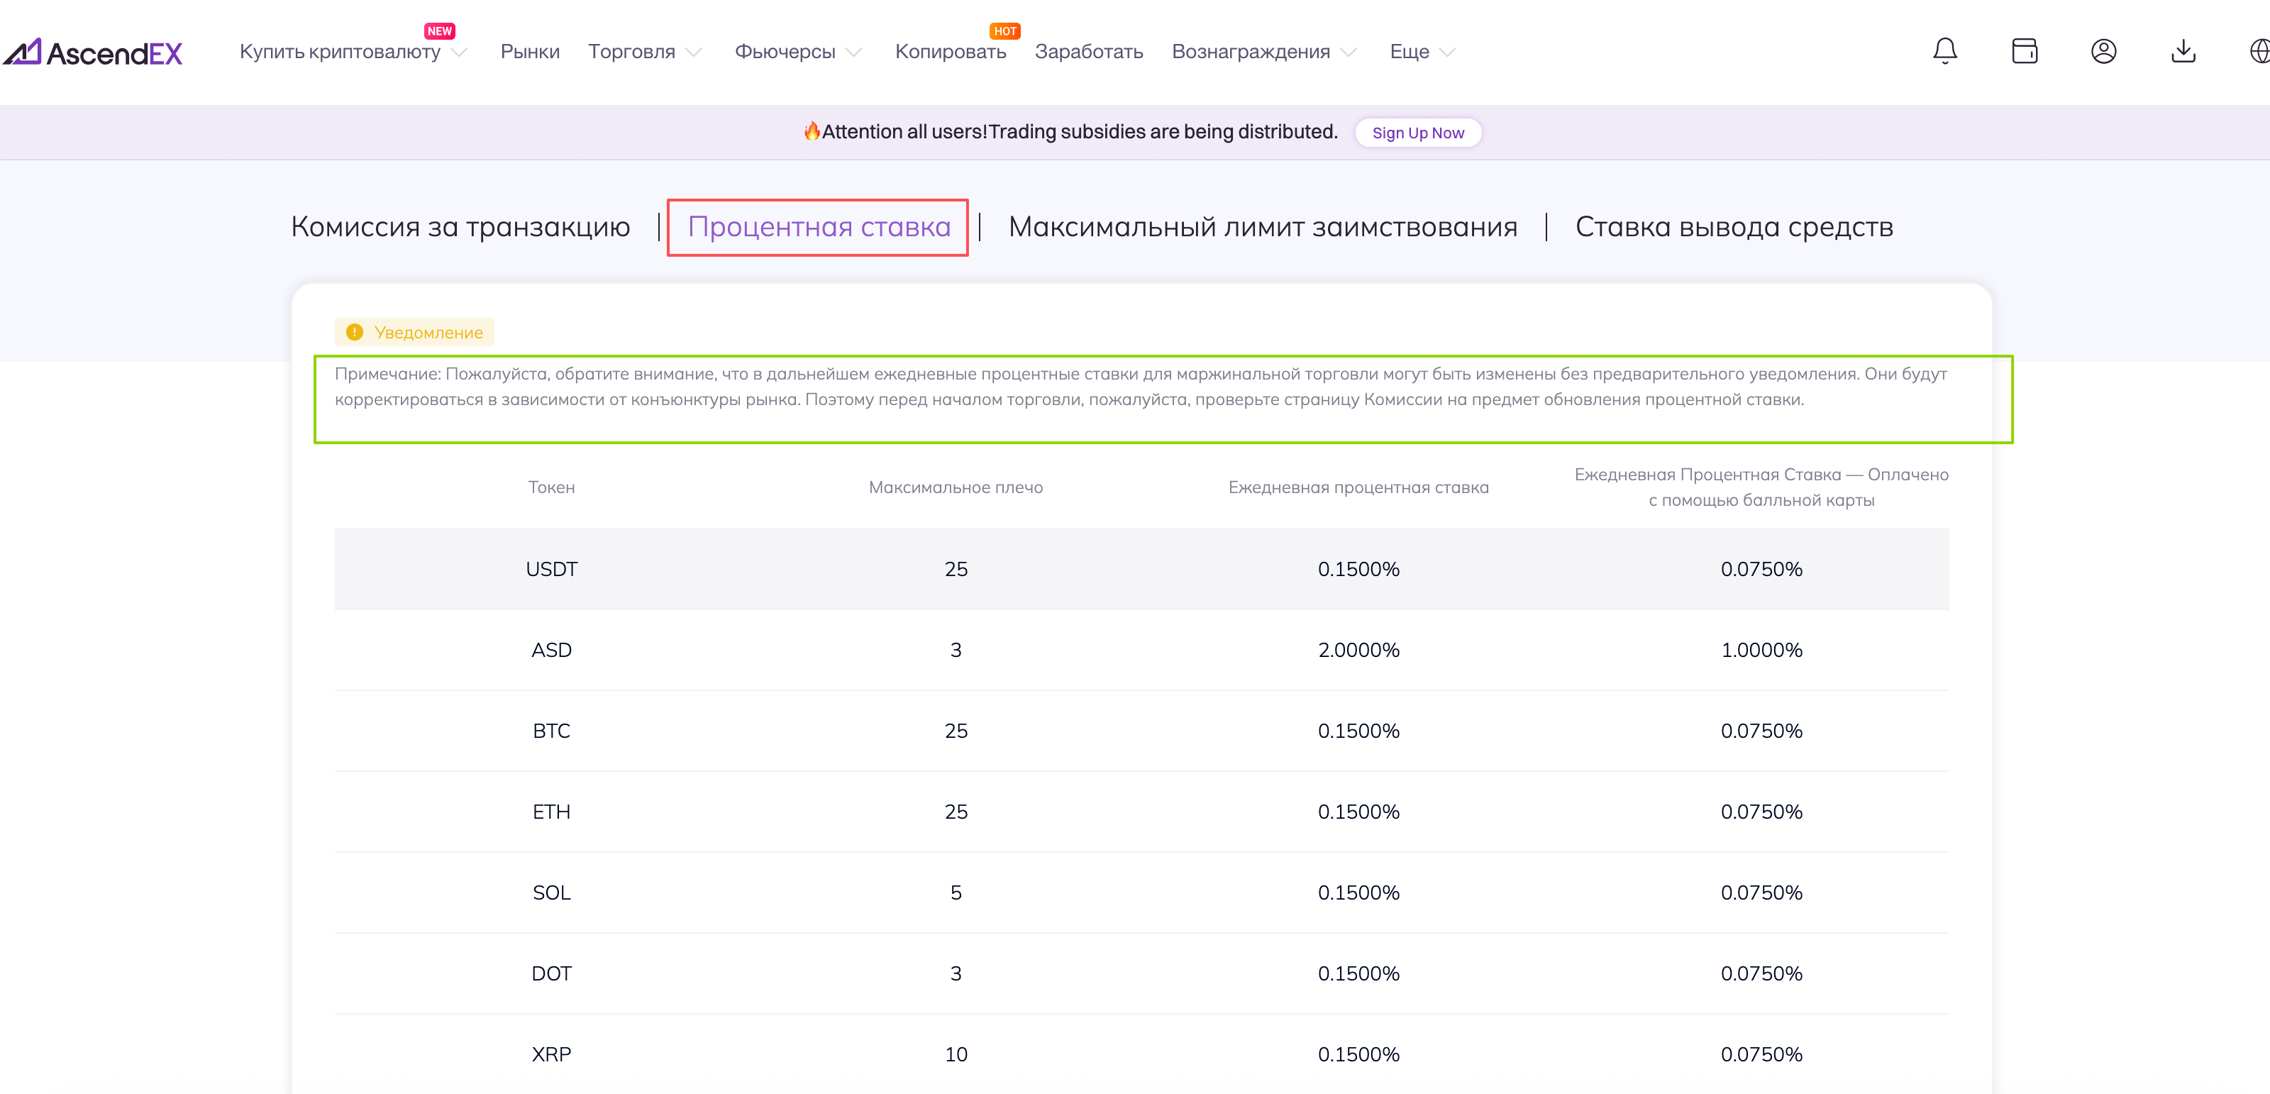2270x1094 pixels.
Task: Click the user account profile icon
Action: (x=2103, y=51)
